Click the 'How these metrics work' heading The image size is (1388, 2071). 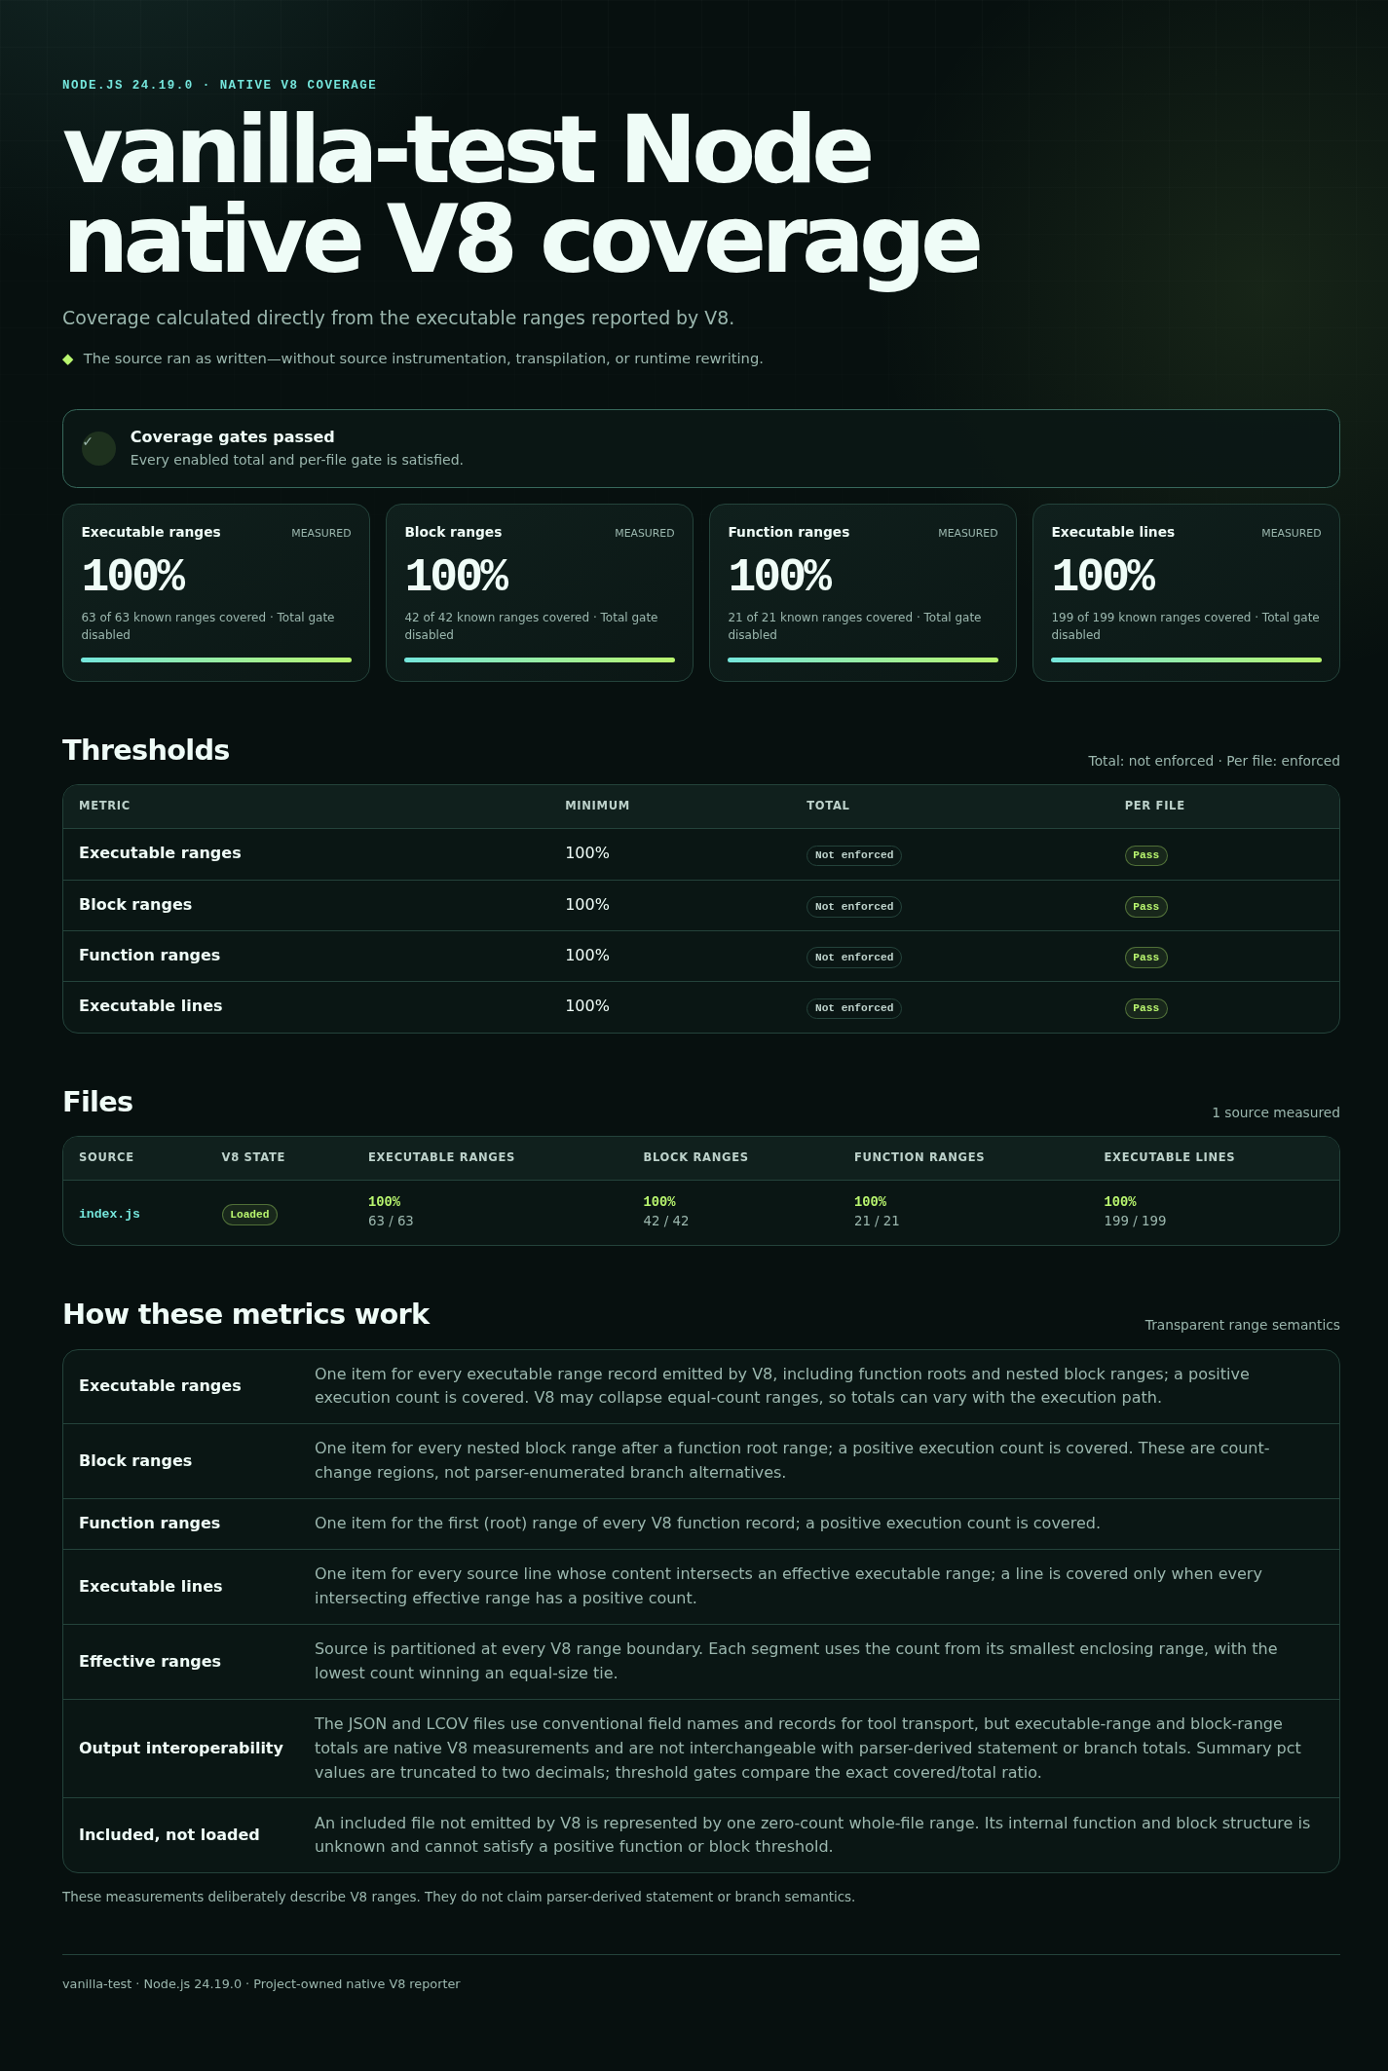click(x=245, y=1314)
